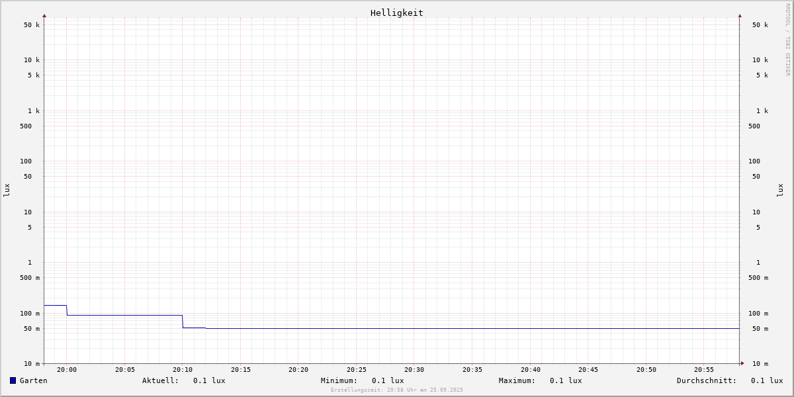794x397 pixels.
Task: Click the right vertical lux axis title
Action: (x=781, y=190)
